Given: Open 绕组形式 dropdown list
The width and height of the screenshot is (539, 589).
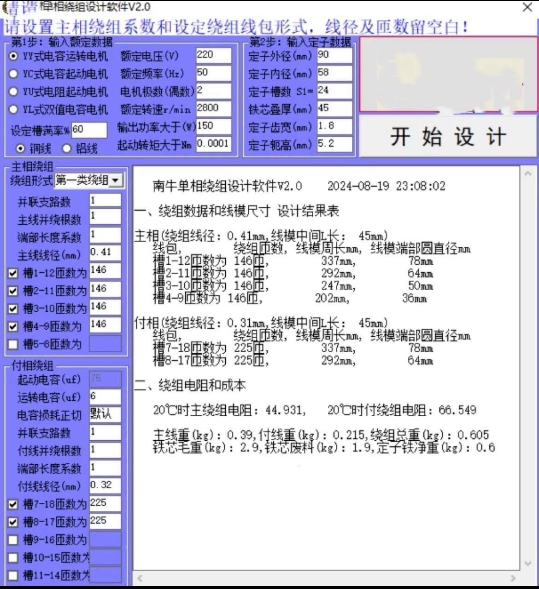Looking at the screenshot, I should click(115, 180).
